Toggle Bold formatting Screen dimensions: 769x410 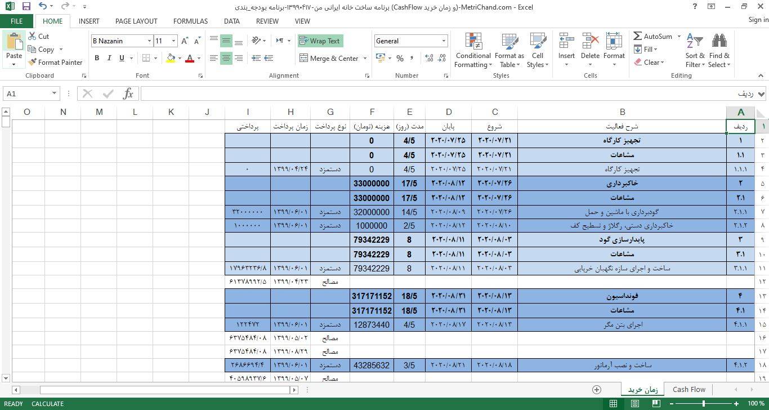pyautogui.click(x=97, y=58)
